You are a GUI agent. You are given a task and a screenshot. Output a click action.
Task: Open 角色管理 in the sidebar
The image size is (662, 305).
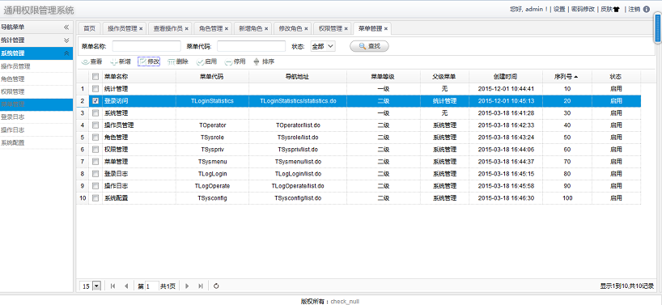pos(36,79)
